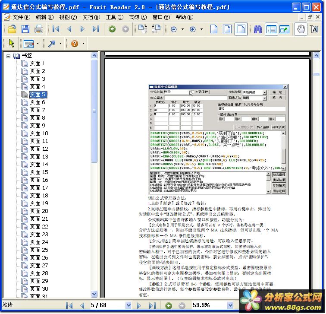This screenshot has height=314, width=326.
Task: Open a file with the folder icon
Action: [12, 29]
